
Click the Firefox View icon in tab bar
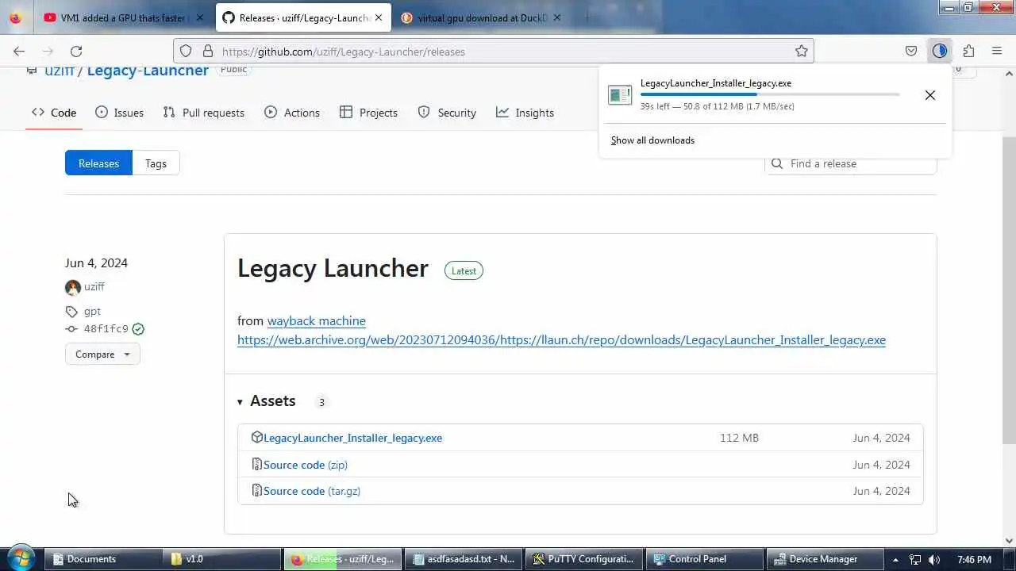point(15,17)
